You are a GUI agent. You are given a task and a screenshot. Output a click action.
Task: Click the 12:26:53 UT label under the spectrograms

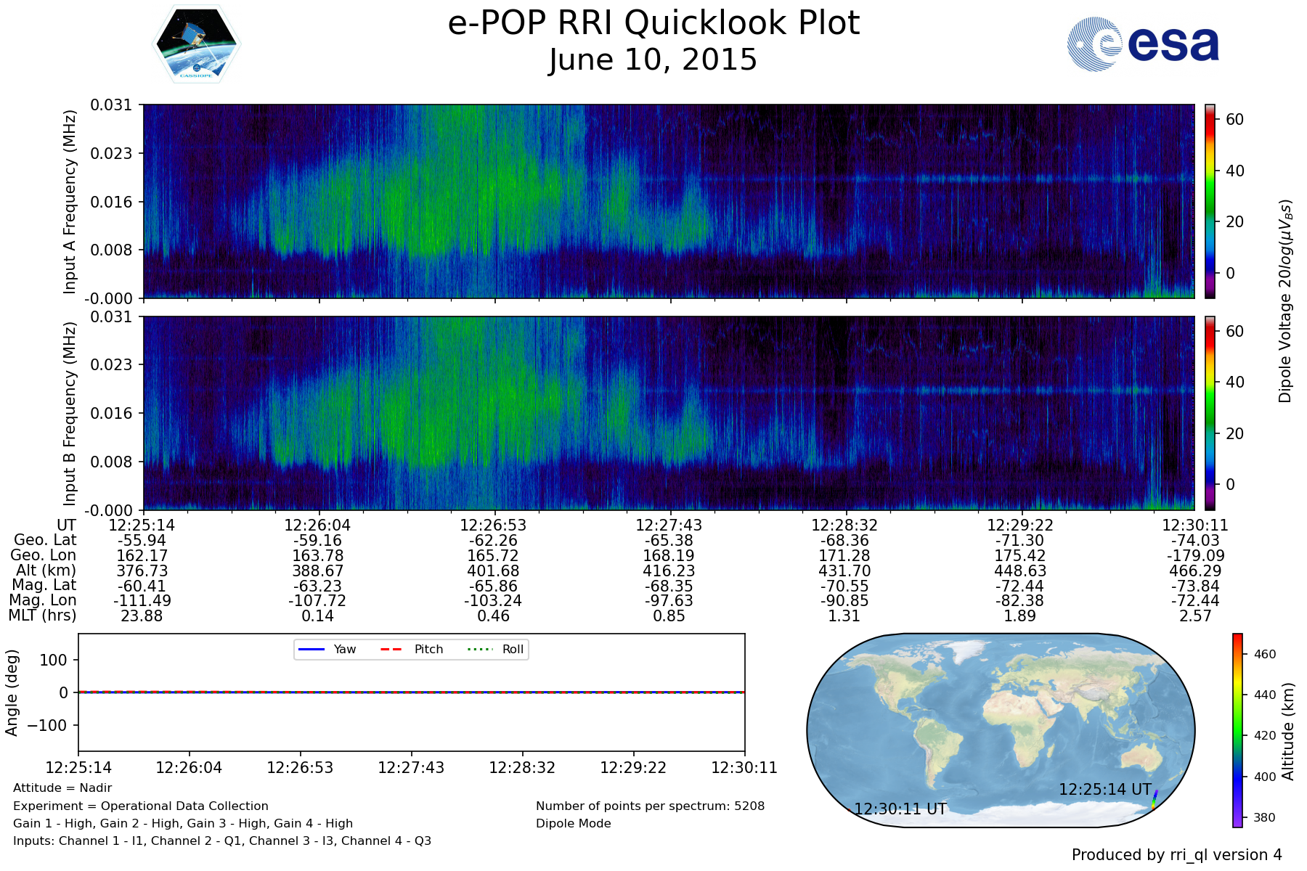[x=493, y=525]
